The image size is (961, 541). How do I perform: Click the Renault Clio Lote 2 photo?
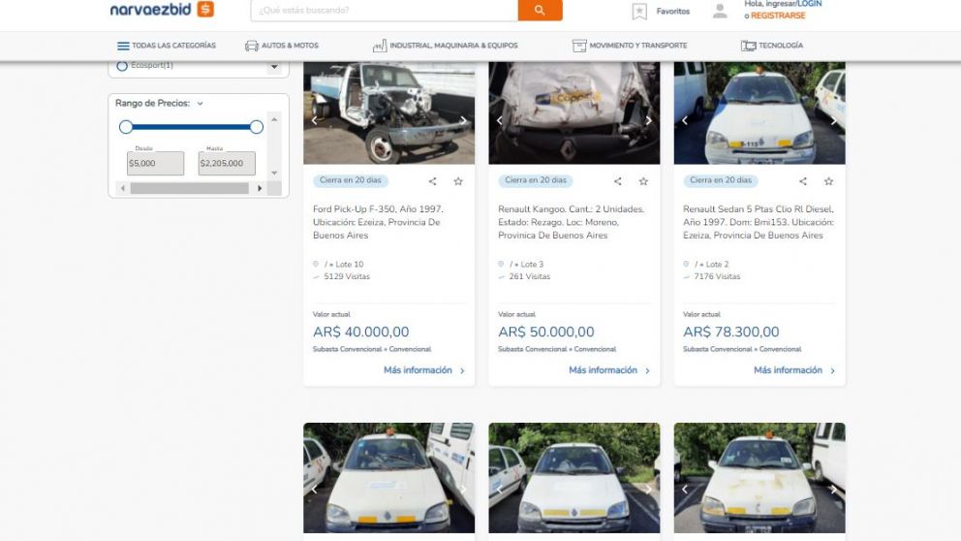[x=759, y=112]
